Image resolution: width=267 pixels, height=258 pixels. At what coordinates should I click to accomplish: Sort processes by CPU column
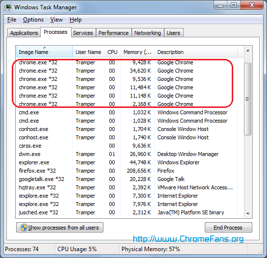pyautogui.click(x=112, y=52)
